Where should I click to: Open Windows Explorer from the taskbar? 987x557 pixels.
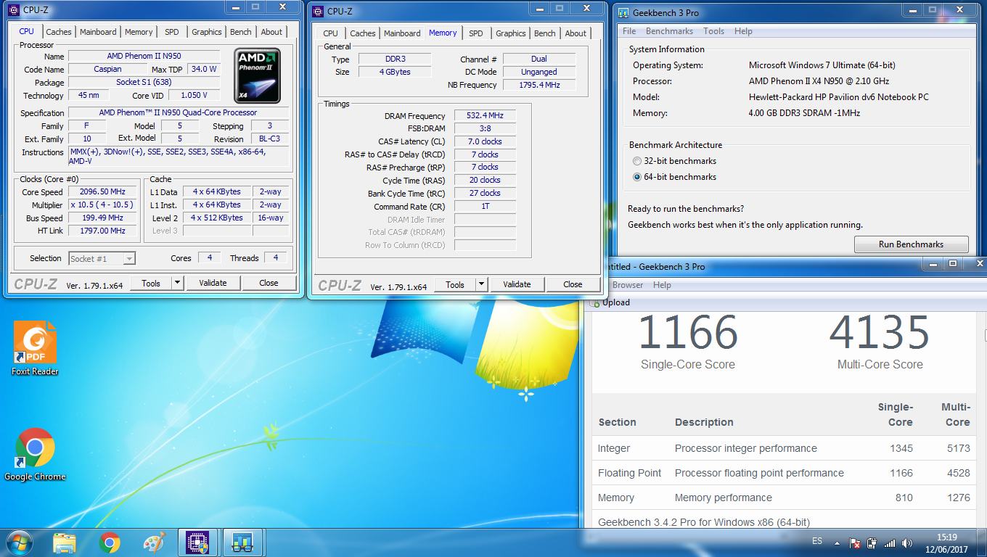coord(65,542)
